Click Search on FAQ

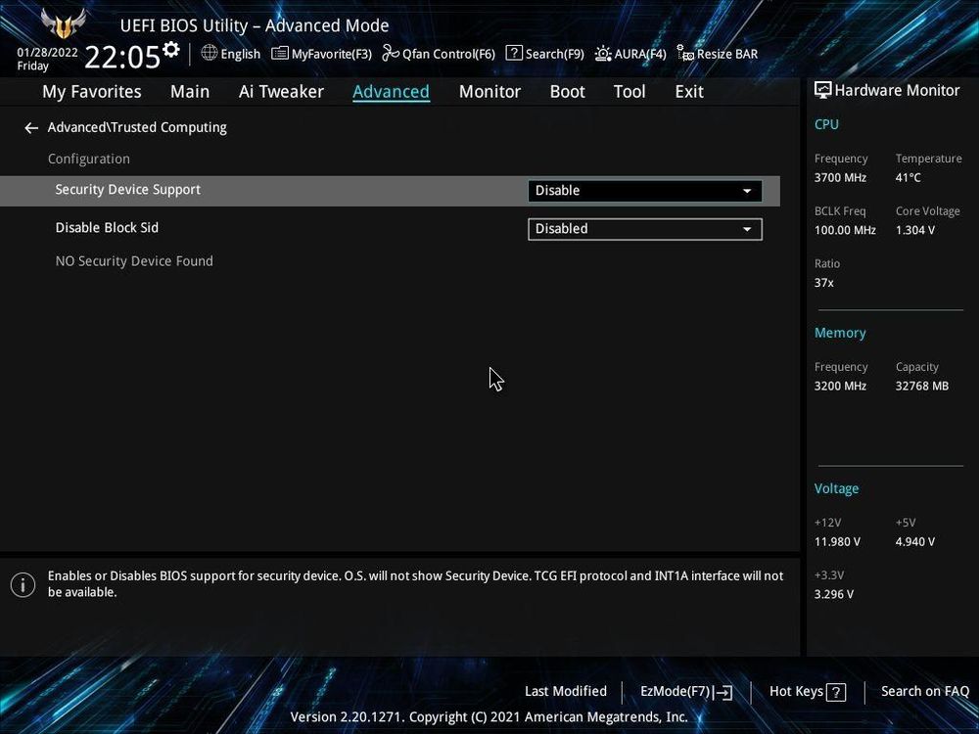[924, 691]
